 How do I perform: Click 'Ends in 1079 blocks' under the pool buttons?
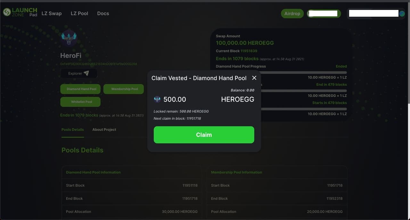[x=79, y=115]
